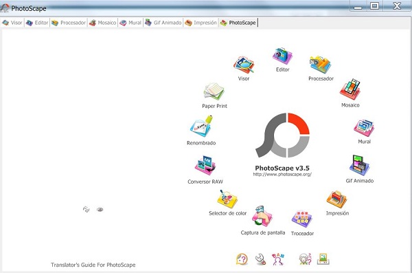
Task: Open the Mosaico film-strip icon in the circle
Action: click(x=350, y=89)
